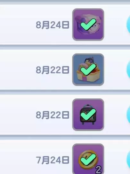Select the purple frame of the plush reward

[x=88, y=24]
